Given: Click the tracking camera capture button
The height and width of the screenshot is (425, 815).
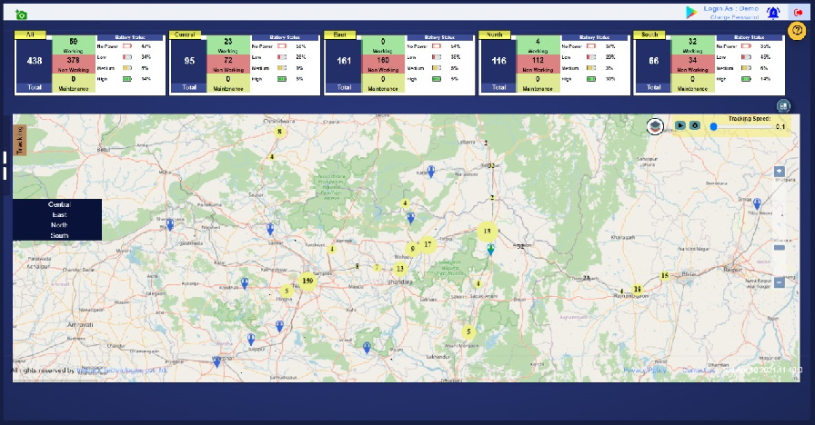Looking at the screenshot, I should 695,126.
